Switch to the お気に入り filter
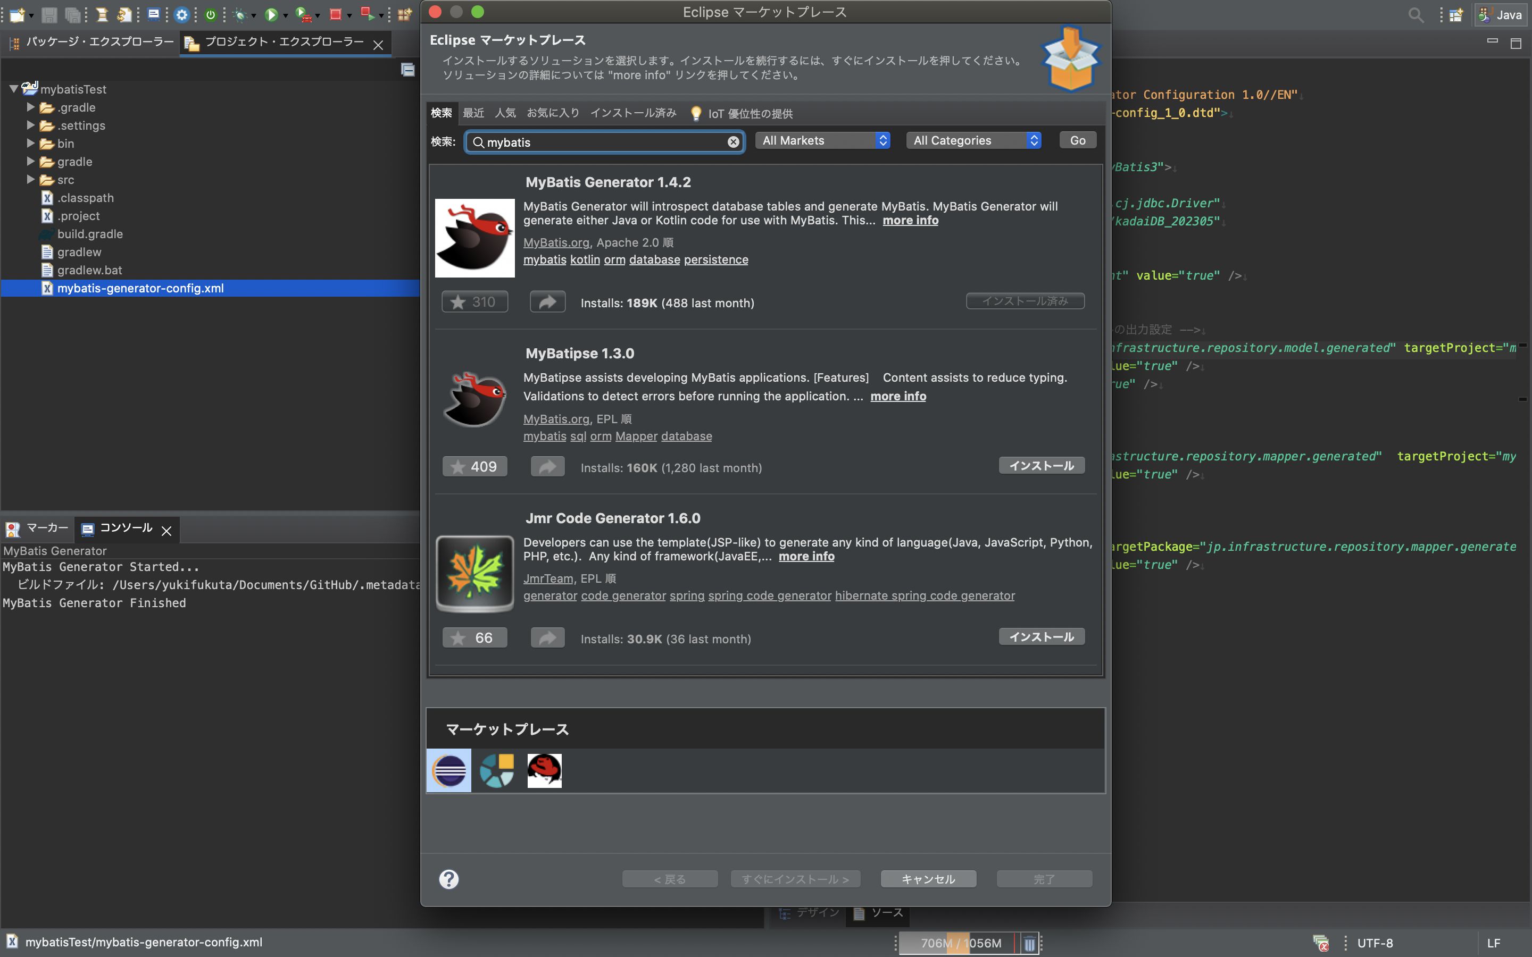 click(553, 113)
